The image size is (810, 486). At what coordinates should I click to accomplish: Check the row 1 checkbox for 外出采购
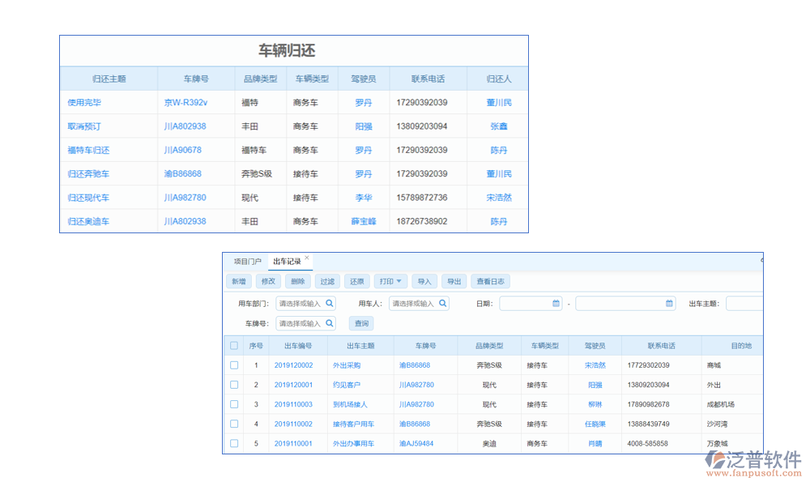click(234, 365)
